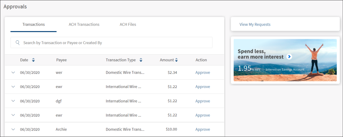343x137 pixels.
Task: Expand the second ewr $1.22 row
Action: pos(13,115)
